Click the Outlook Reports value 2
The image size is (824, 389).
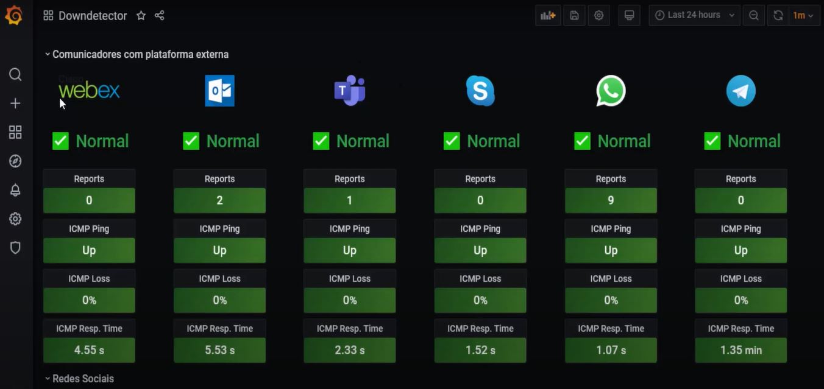click(x=219, y=200)
